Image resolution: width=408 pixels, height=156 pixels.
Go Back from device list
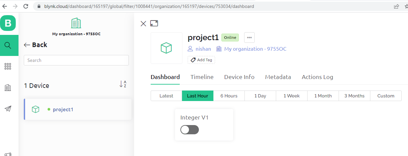coord(36,45)
